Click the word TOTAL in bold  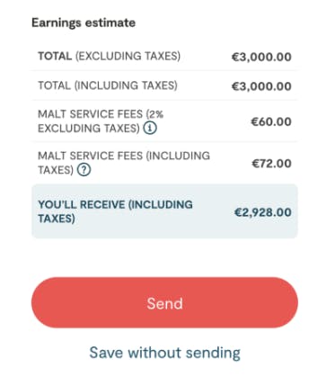[x=55, y=56]
